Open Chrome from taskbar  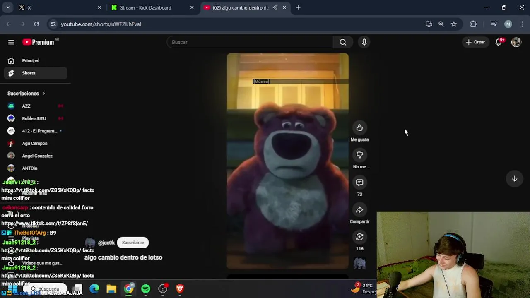coord(129,288)
